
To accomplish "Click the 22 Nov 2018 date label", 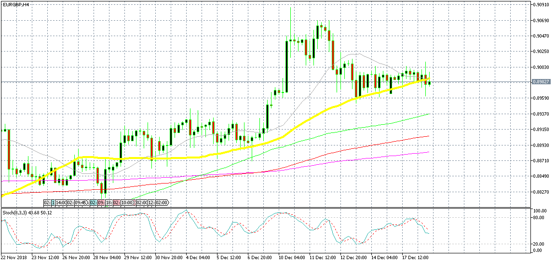I will tap(14, 258).
